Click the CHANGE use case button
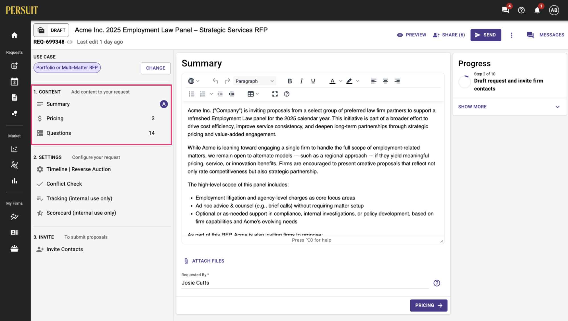This screenshot has height=321, width=568. pyautogui.click(x=156, y=68)
